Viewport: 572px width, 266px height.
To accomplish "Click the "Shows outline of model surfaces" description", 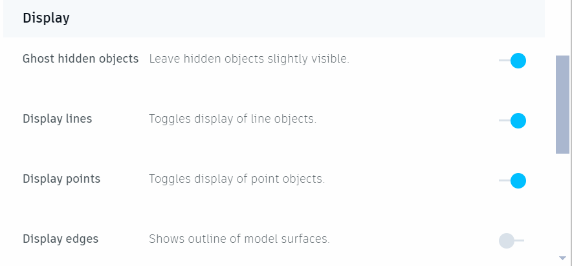I will tap(239, 239).
